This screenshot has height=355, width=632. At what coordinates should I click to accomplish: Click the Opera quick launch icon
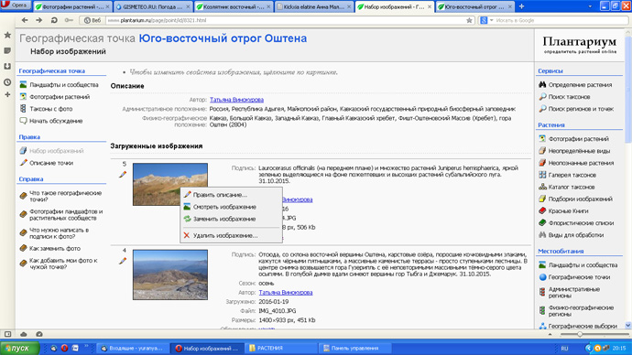coord(64,349)
